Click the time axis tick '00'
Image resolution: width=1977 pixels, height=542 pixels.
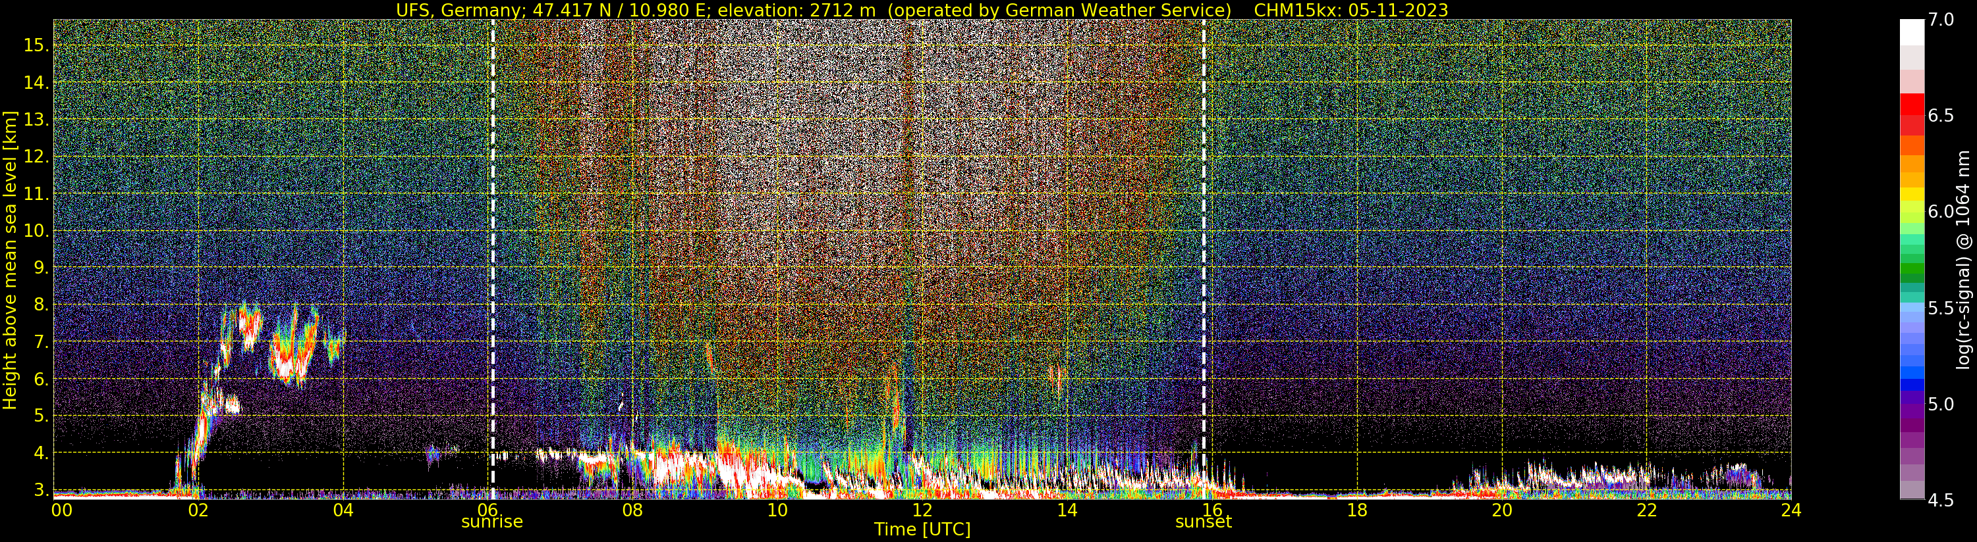pyautogui.click(x=61, y=510)
